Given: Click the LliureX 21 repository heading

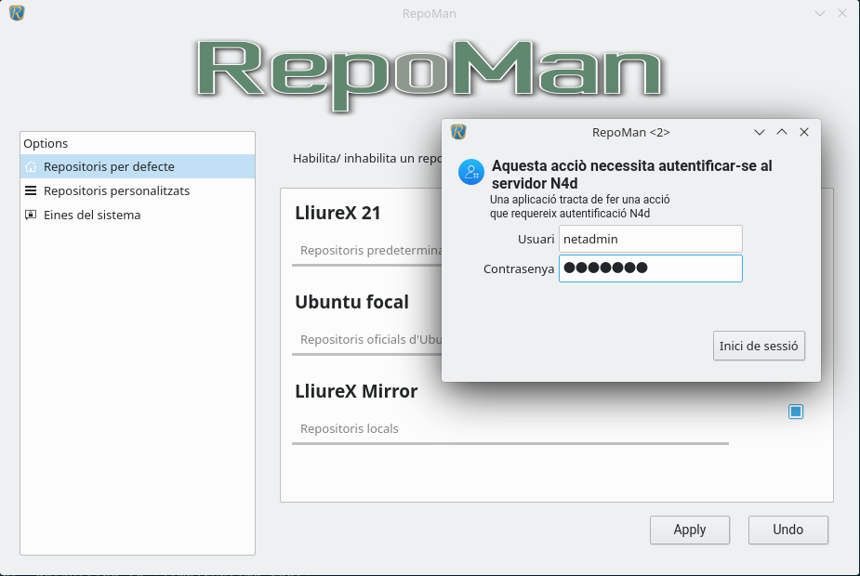Looking at the screenshot, I should coord(337,213).
